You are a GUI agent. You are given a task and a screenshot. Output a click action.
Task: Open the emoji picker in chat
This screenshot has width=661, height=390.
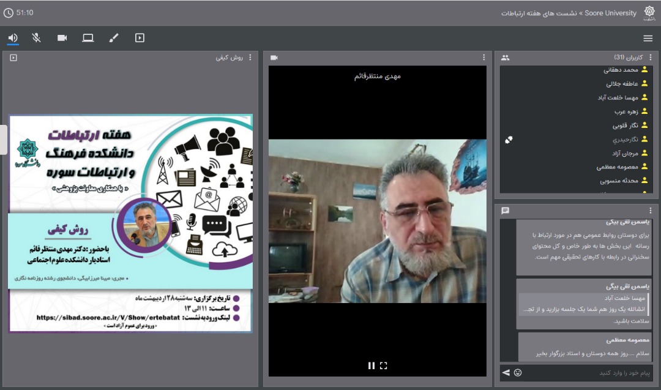[518, 372]
